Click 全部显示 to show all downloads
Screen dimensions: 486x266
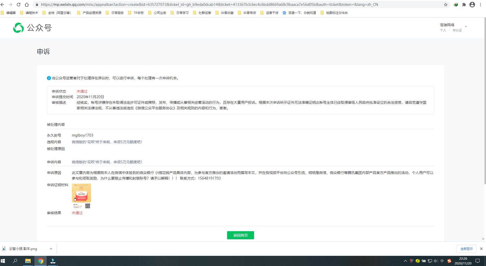tap(467, 249)
